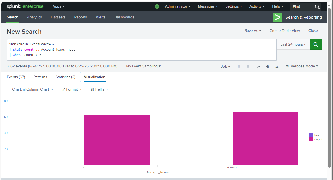The width and height of the screenshot is (333, 180).
Task: Click the Account_Name axis title
Action: [158, 172]
